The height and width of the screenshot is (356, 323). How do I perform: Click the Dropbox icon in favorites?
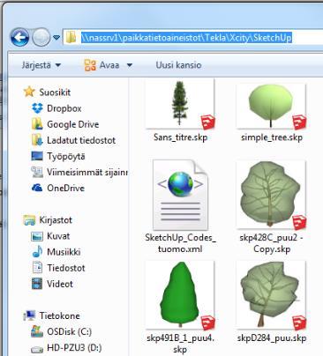[x=37, y=108]
